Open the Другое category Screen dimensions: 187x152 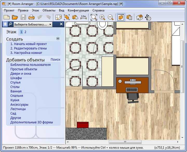16,118
